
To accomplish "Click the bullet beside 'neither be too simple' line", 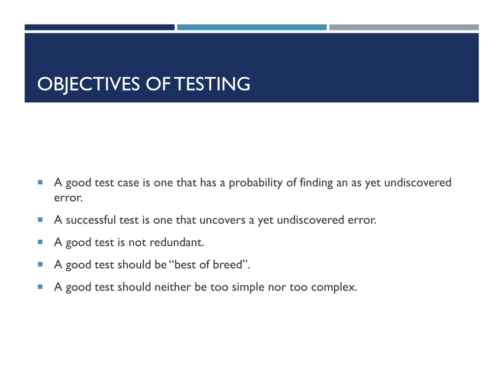I will tap(40, 286).
